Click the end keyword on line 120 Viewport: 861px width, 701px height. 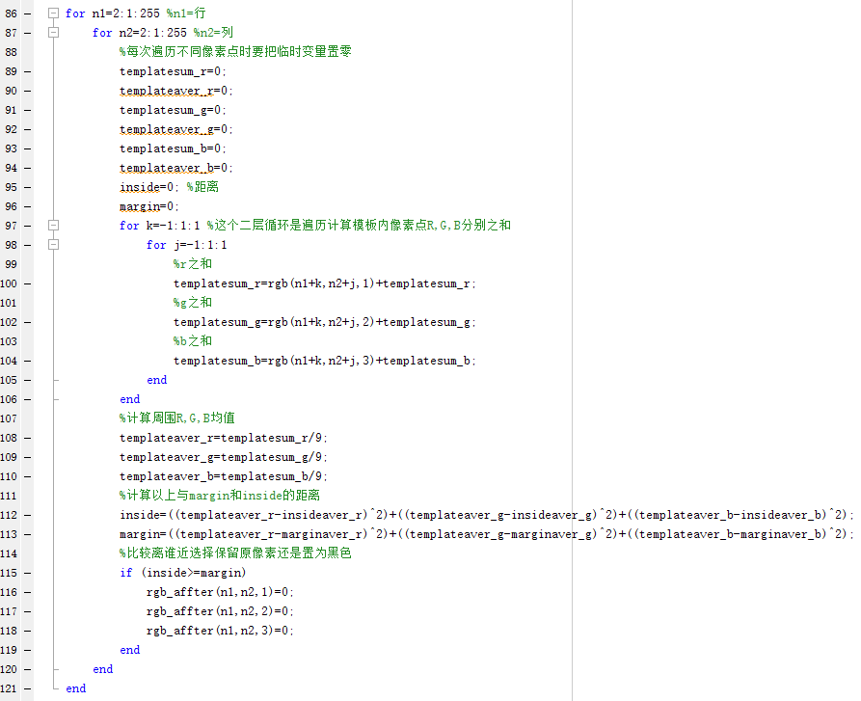pyautogui.click(x=102, y=669)
